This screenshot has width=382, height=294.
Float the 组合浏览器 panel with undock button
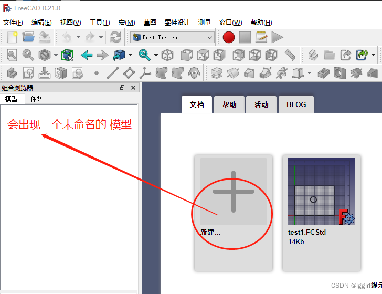[x=122, y=88]
